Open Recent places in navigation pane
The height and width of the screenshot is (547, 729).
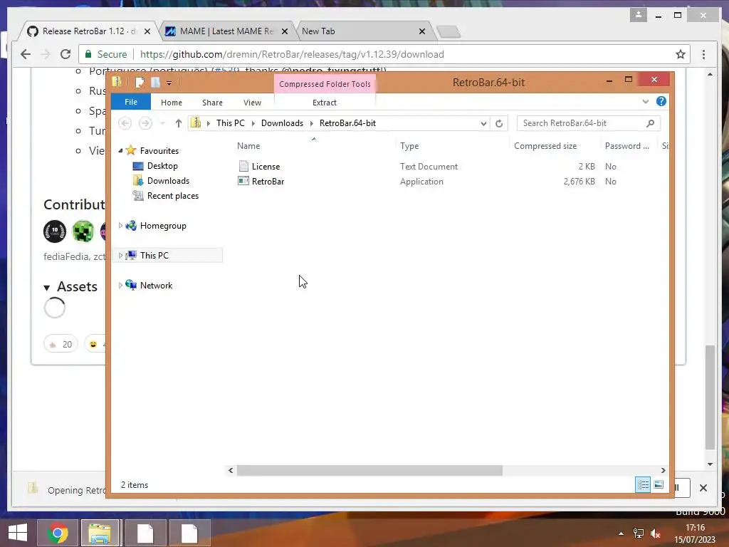pyautogui.click(x=172, y=196)
